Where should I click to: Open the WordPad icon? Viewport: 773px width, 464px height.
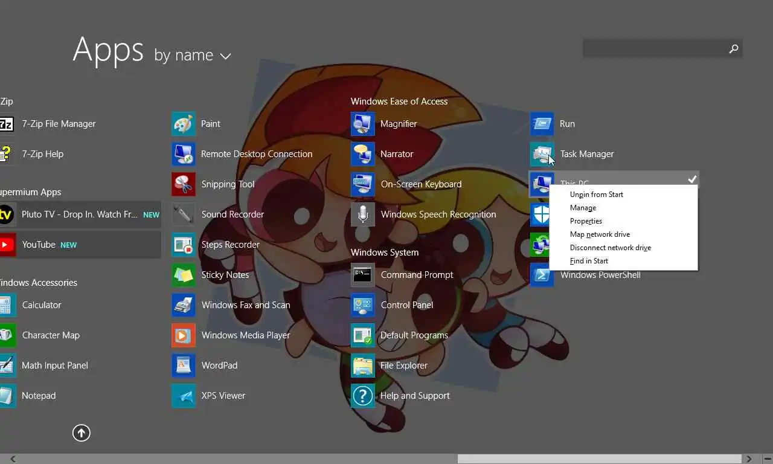(x=184, y=366)
